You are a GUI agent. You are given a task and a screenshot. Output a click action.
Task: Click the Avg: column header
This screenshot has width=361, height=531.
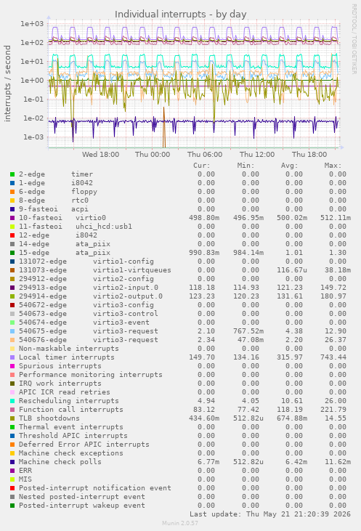click(x=289, y=166)
